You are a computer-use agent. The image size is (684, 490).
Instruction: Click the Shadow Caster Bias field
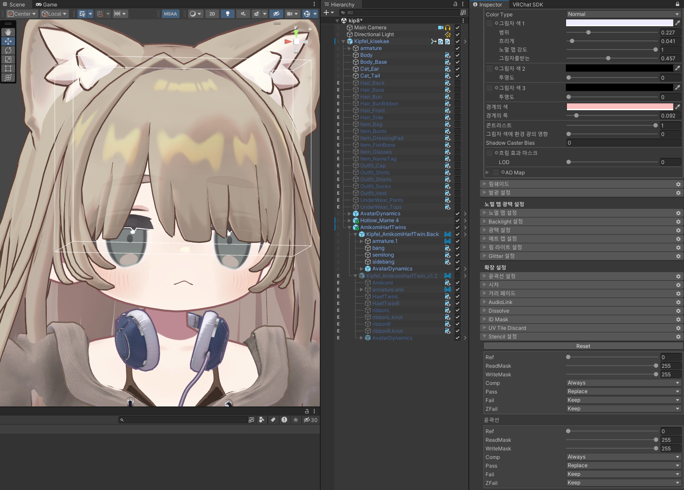(x=623, y=143)
